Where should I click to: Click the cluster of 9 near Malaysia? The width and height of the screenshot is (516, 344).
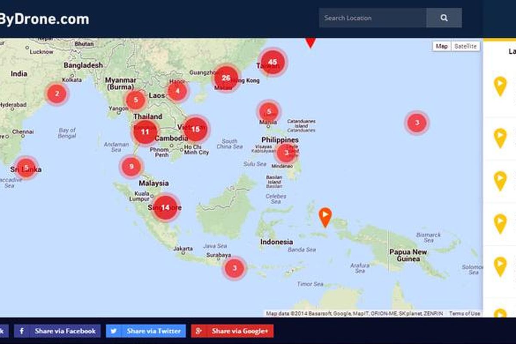coord(131,166)
